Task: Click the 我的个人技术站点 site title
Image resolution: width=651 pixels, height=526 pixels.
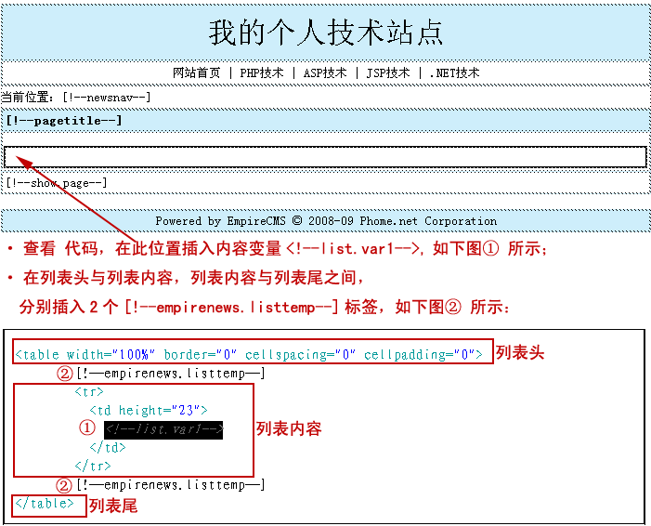Action: click(x=326, y=32)
